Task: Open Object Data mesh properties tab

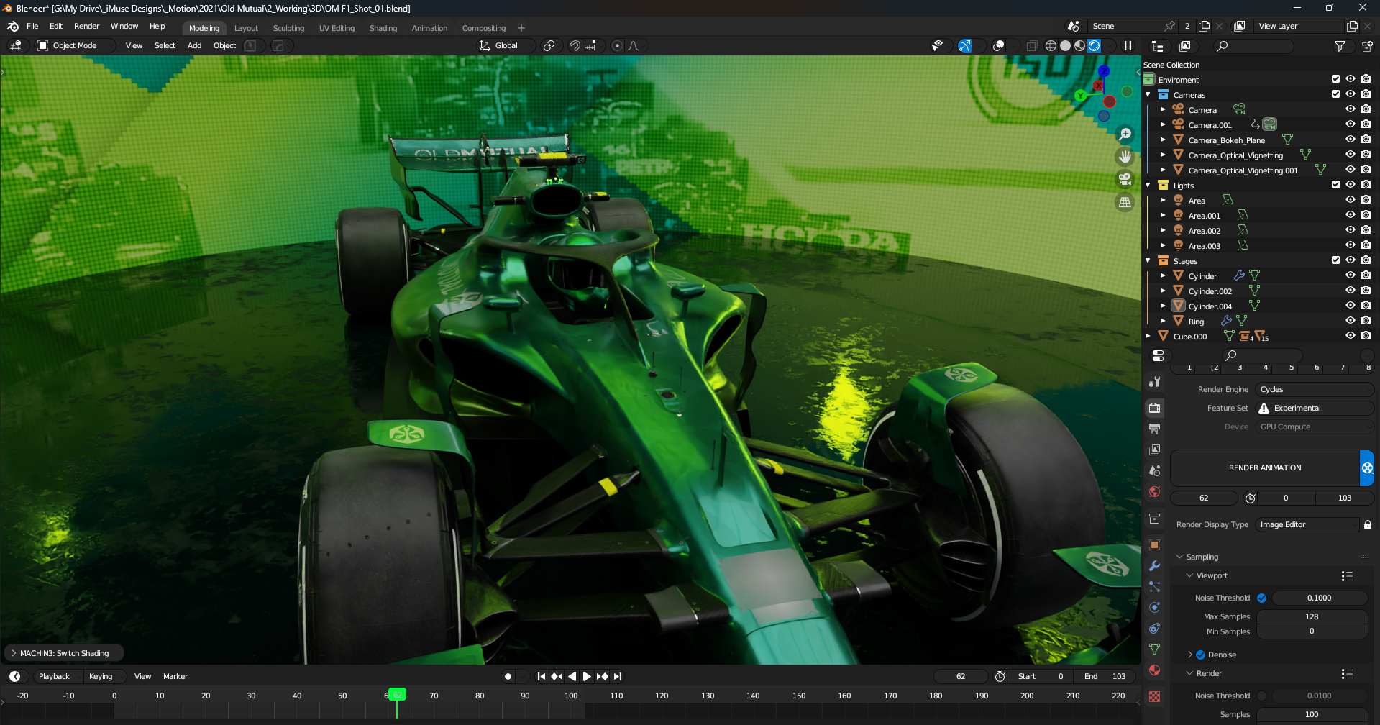Action: (1155, 649)
